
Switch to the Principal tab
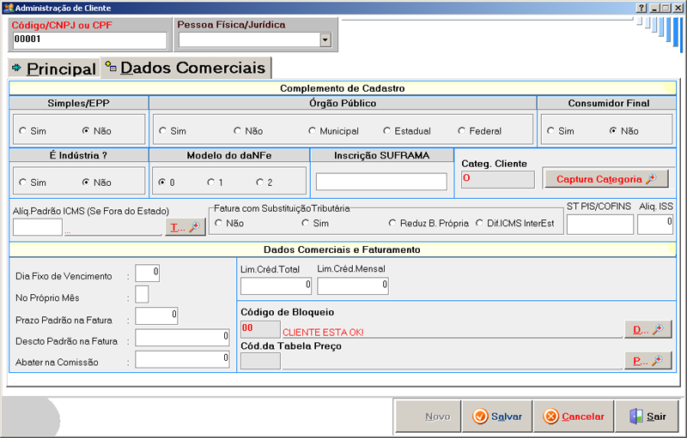coord(53,69)
